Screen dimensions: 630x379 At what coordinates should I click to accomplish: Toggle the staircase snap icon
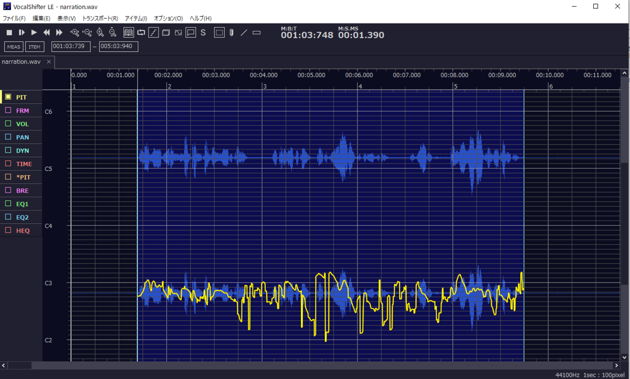tap(153, 33)
